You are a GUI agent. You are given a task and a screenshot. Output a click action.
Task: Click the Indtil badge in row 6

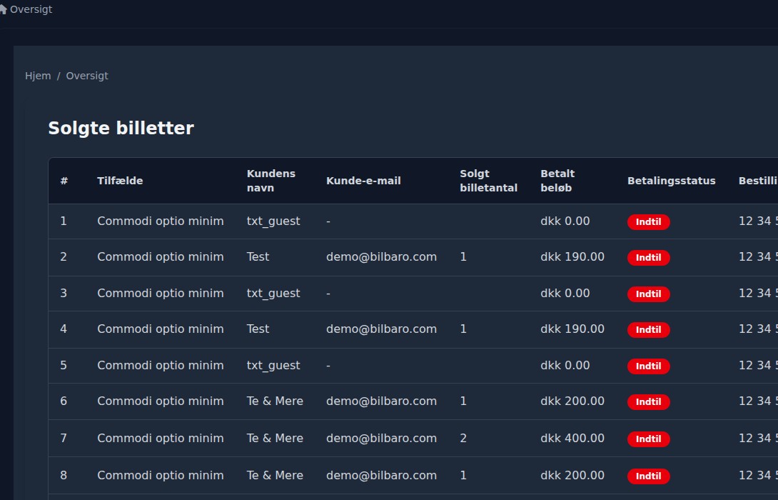pyautogui.click(x=649, y=401)
